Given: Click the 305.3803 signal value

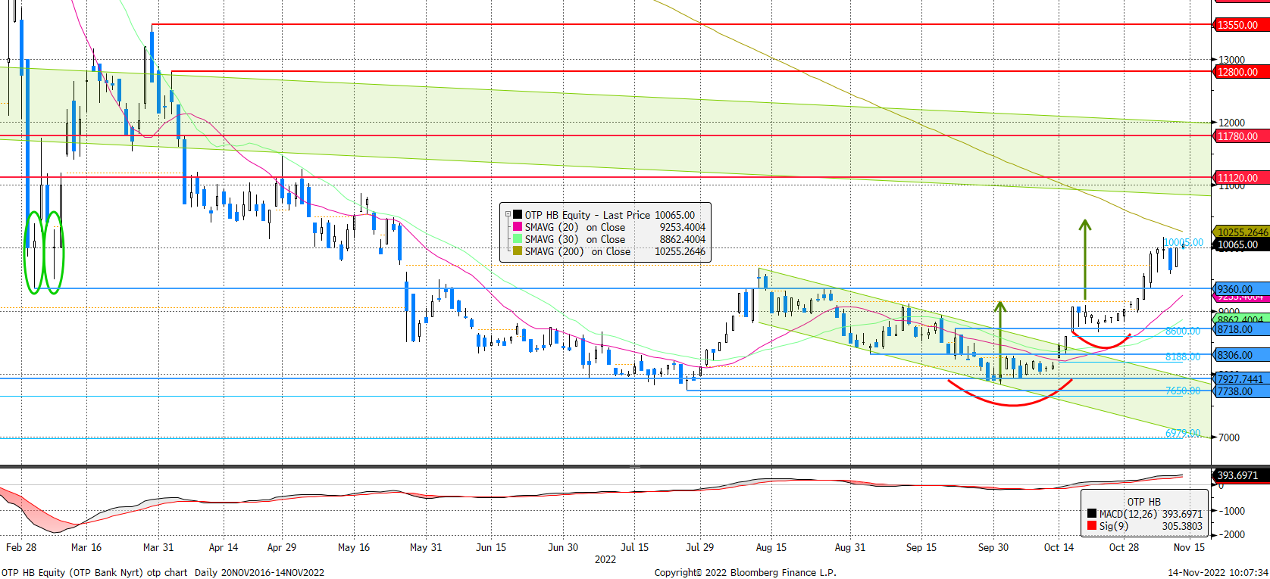Looking at the screenshot, I should click(x=1182, y=526).
